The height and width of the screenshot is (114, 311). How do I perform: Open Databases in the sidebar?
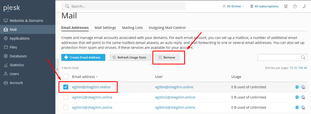28,56
